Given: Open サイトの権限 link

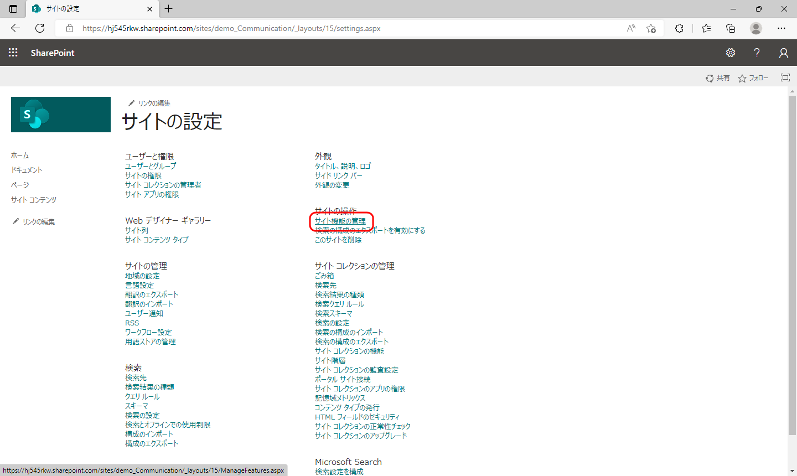Looking at the screenshot, I should (x=143, y=175).
